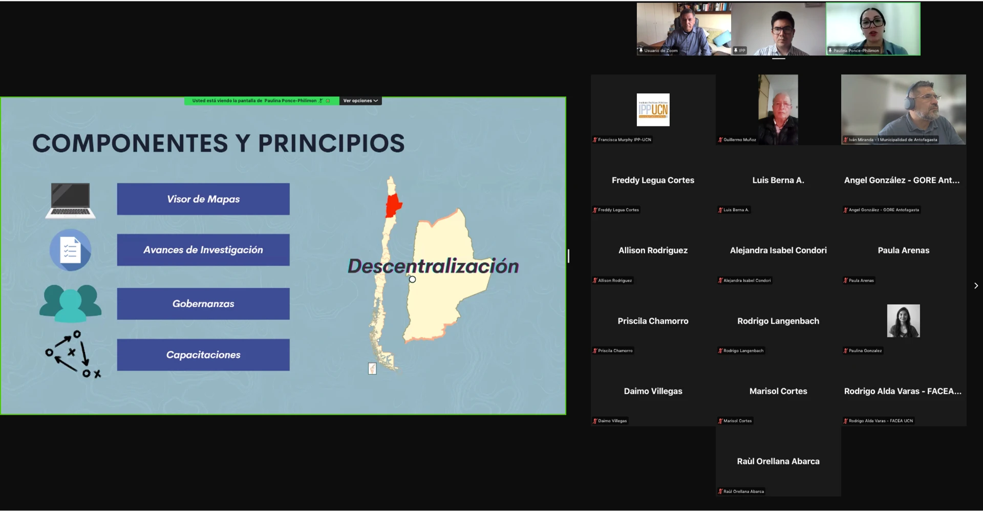983x511 pixels.
Task: Click the large name Paula Arenas
Action: 904,250
